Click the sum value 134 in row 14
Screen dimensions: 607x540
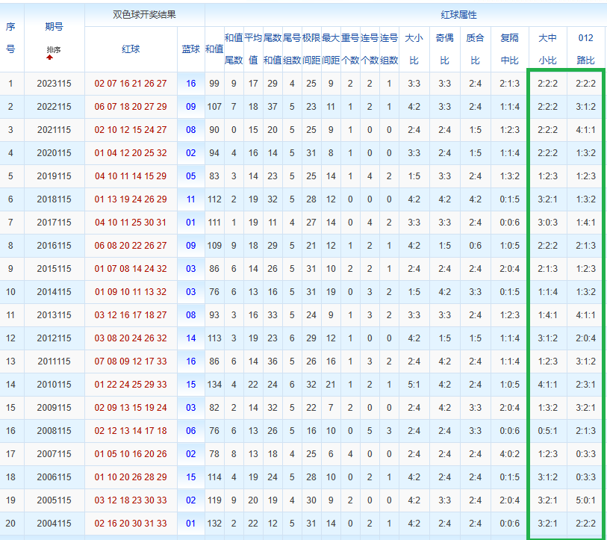(x=214, y=385)
